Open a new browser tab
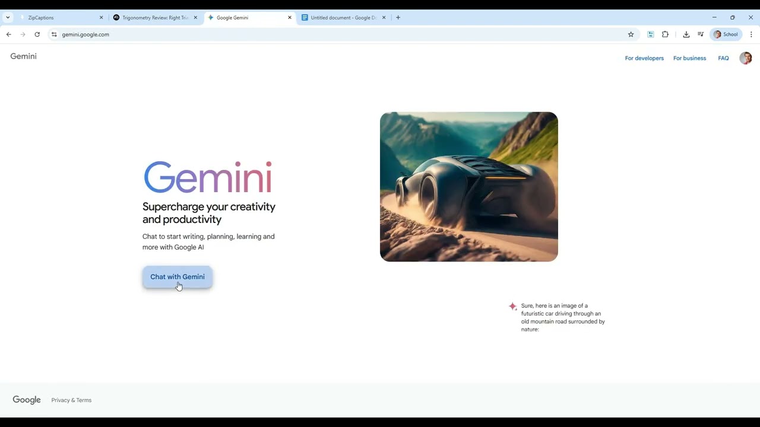 398,18
